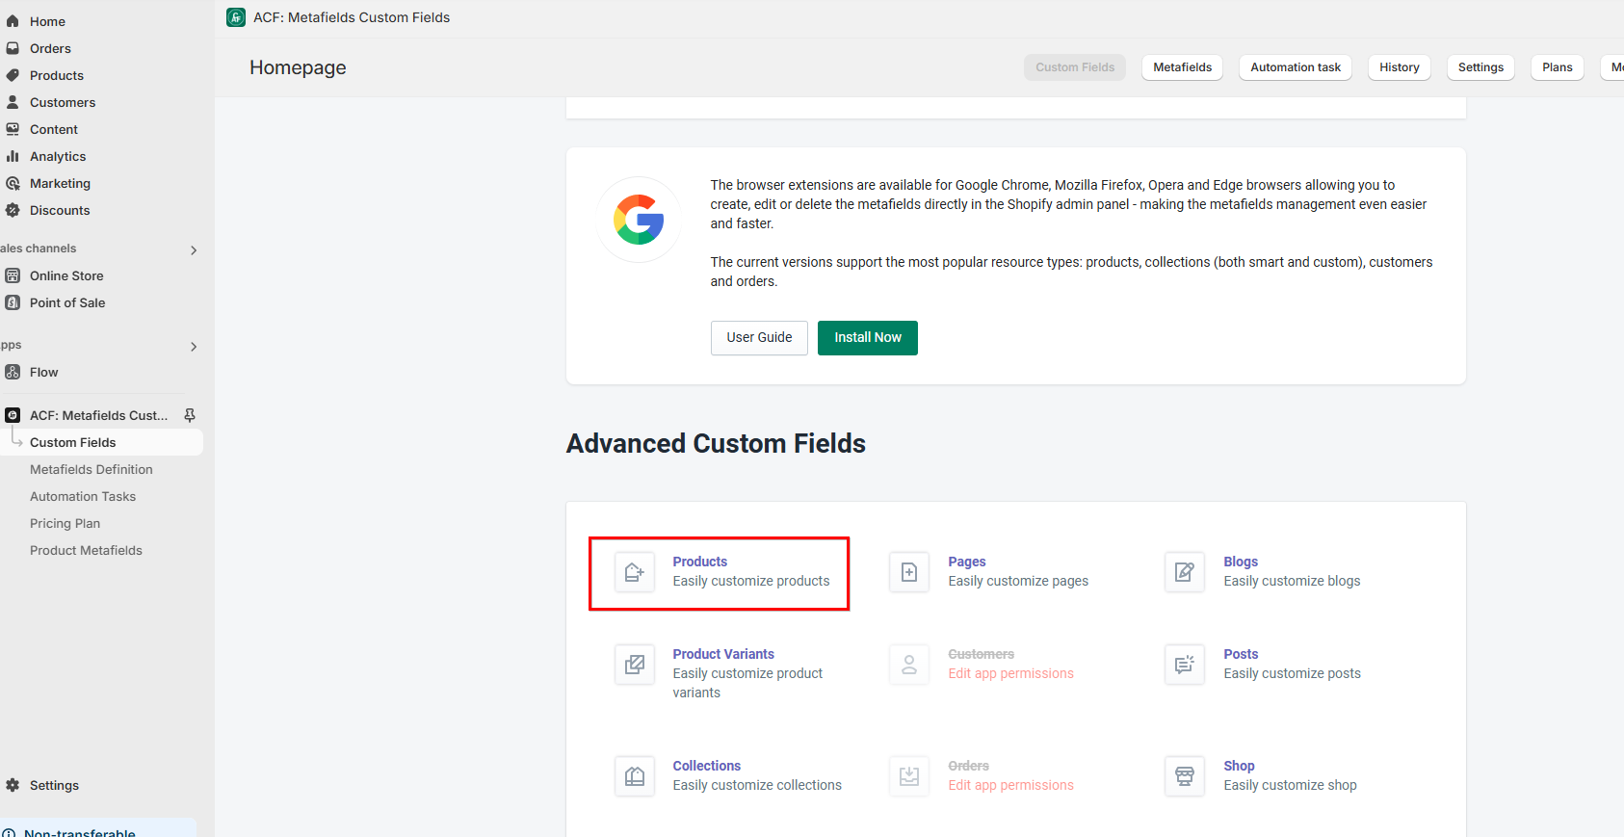Image resolution: width=1624 pixels, height=837 pixels.
Task: Click the Online Store icon
Action: tap(13, 275)
